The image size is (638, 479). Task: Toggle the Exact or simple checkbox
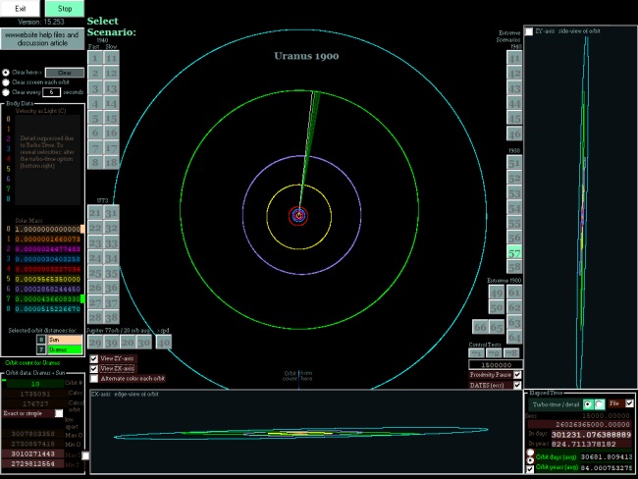[58, 412]
